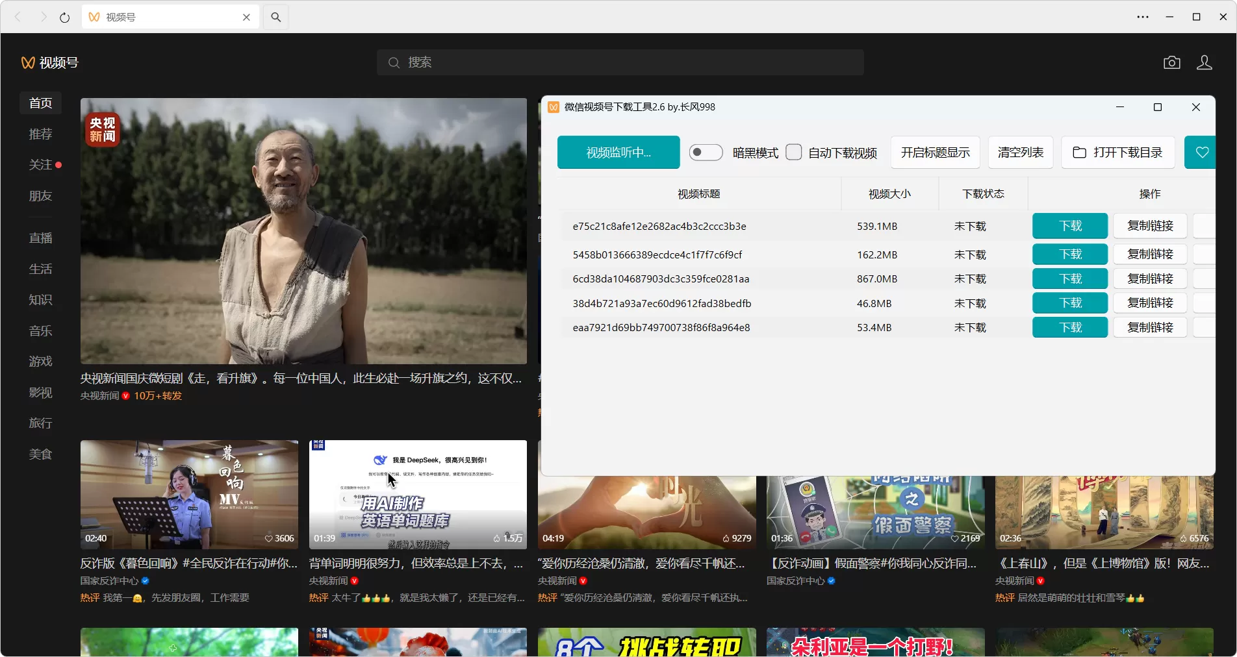Toggle 视频监听中 monitoring state
This screenshot has height=657, width=1237.
tap(618, 152)
